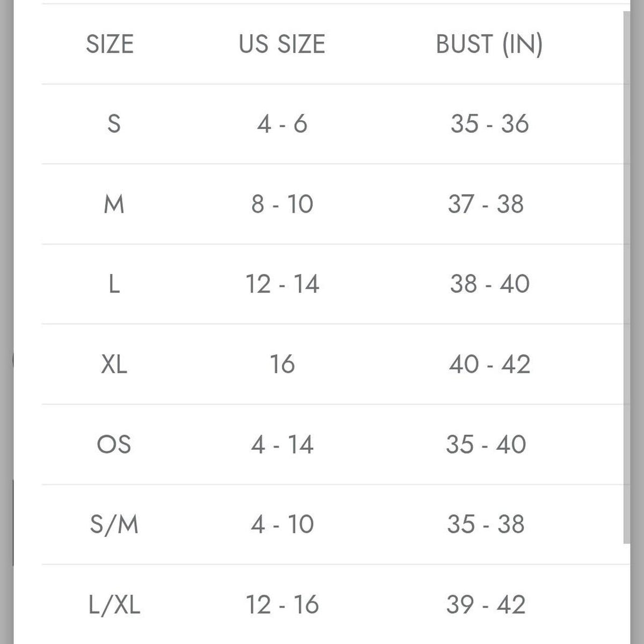Click US size value 16
This screenshot has height=644, width=644.
[x=282, y=364]
